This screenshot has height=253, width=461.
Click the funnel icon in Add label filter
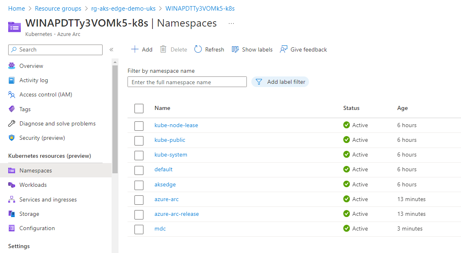[259, 82]
